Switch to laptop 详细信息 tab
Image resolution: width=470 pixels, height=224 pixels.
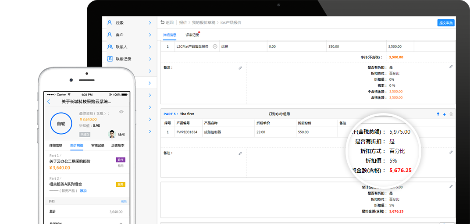click(x=170, y=35)
